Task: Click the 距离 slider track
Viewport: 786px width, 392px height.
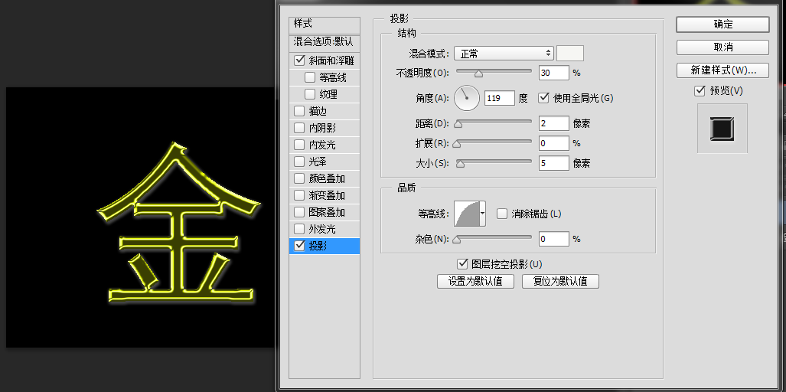Action: pos(493,121)
